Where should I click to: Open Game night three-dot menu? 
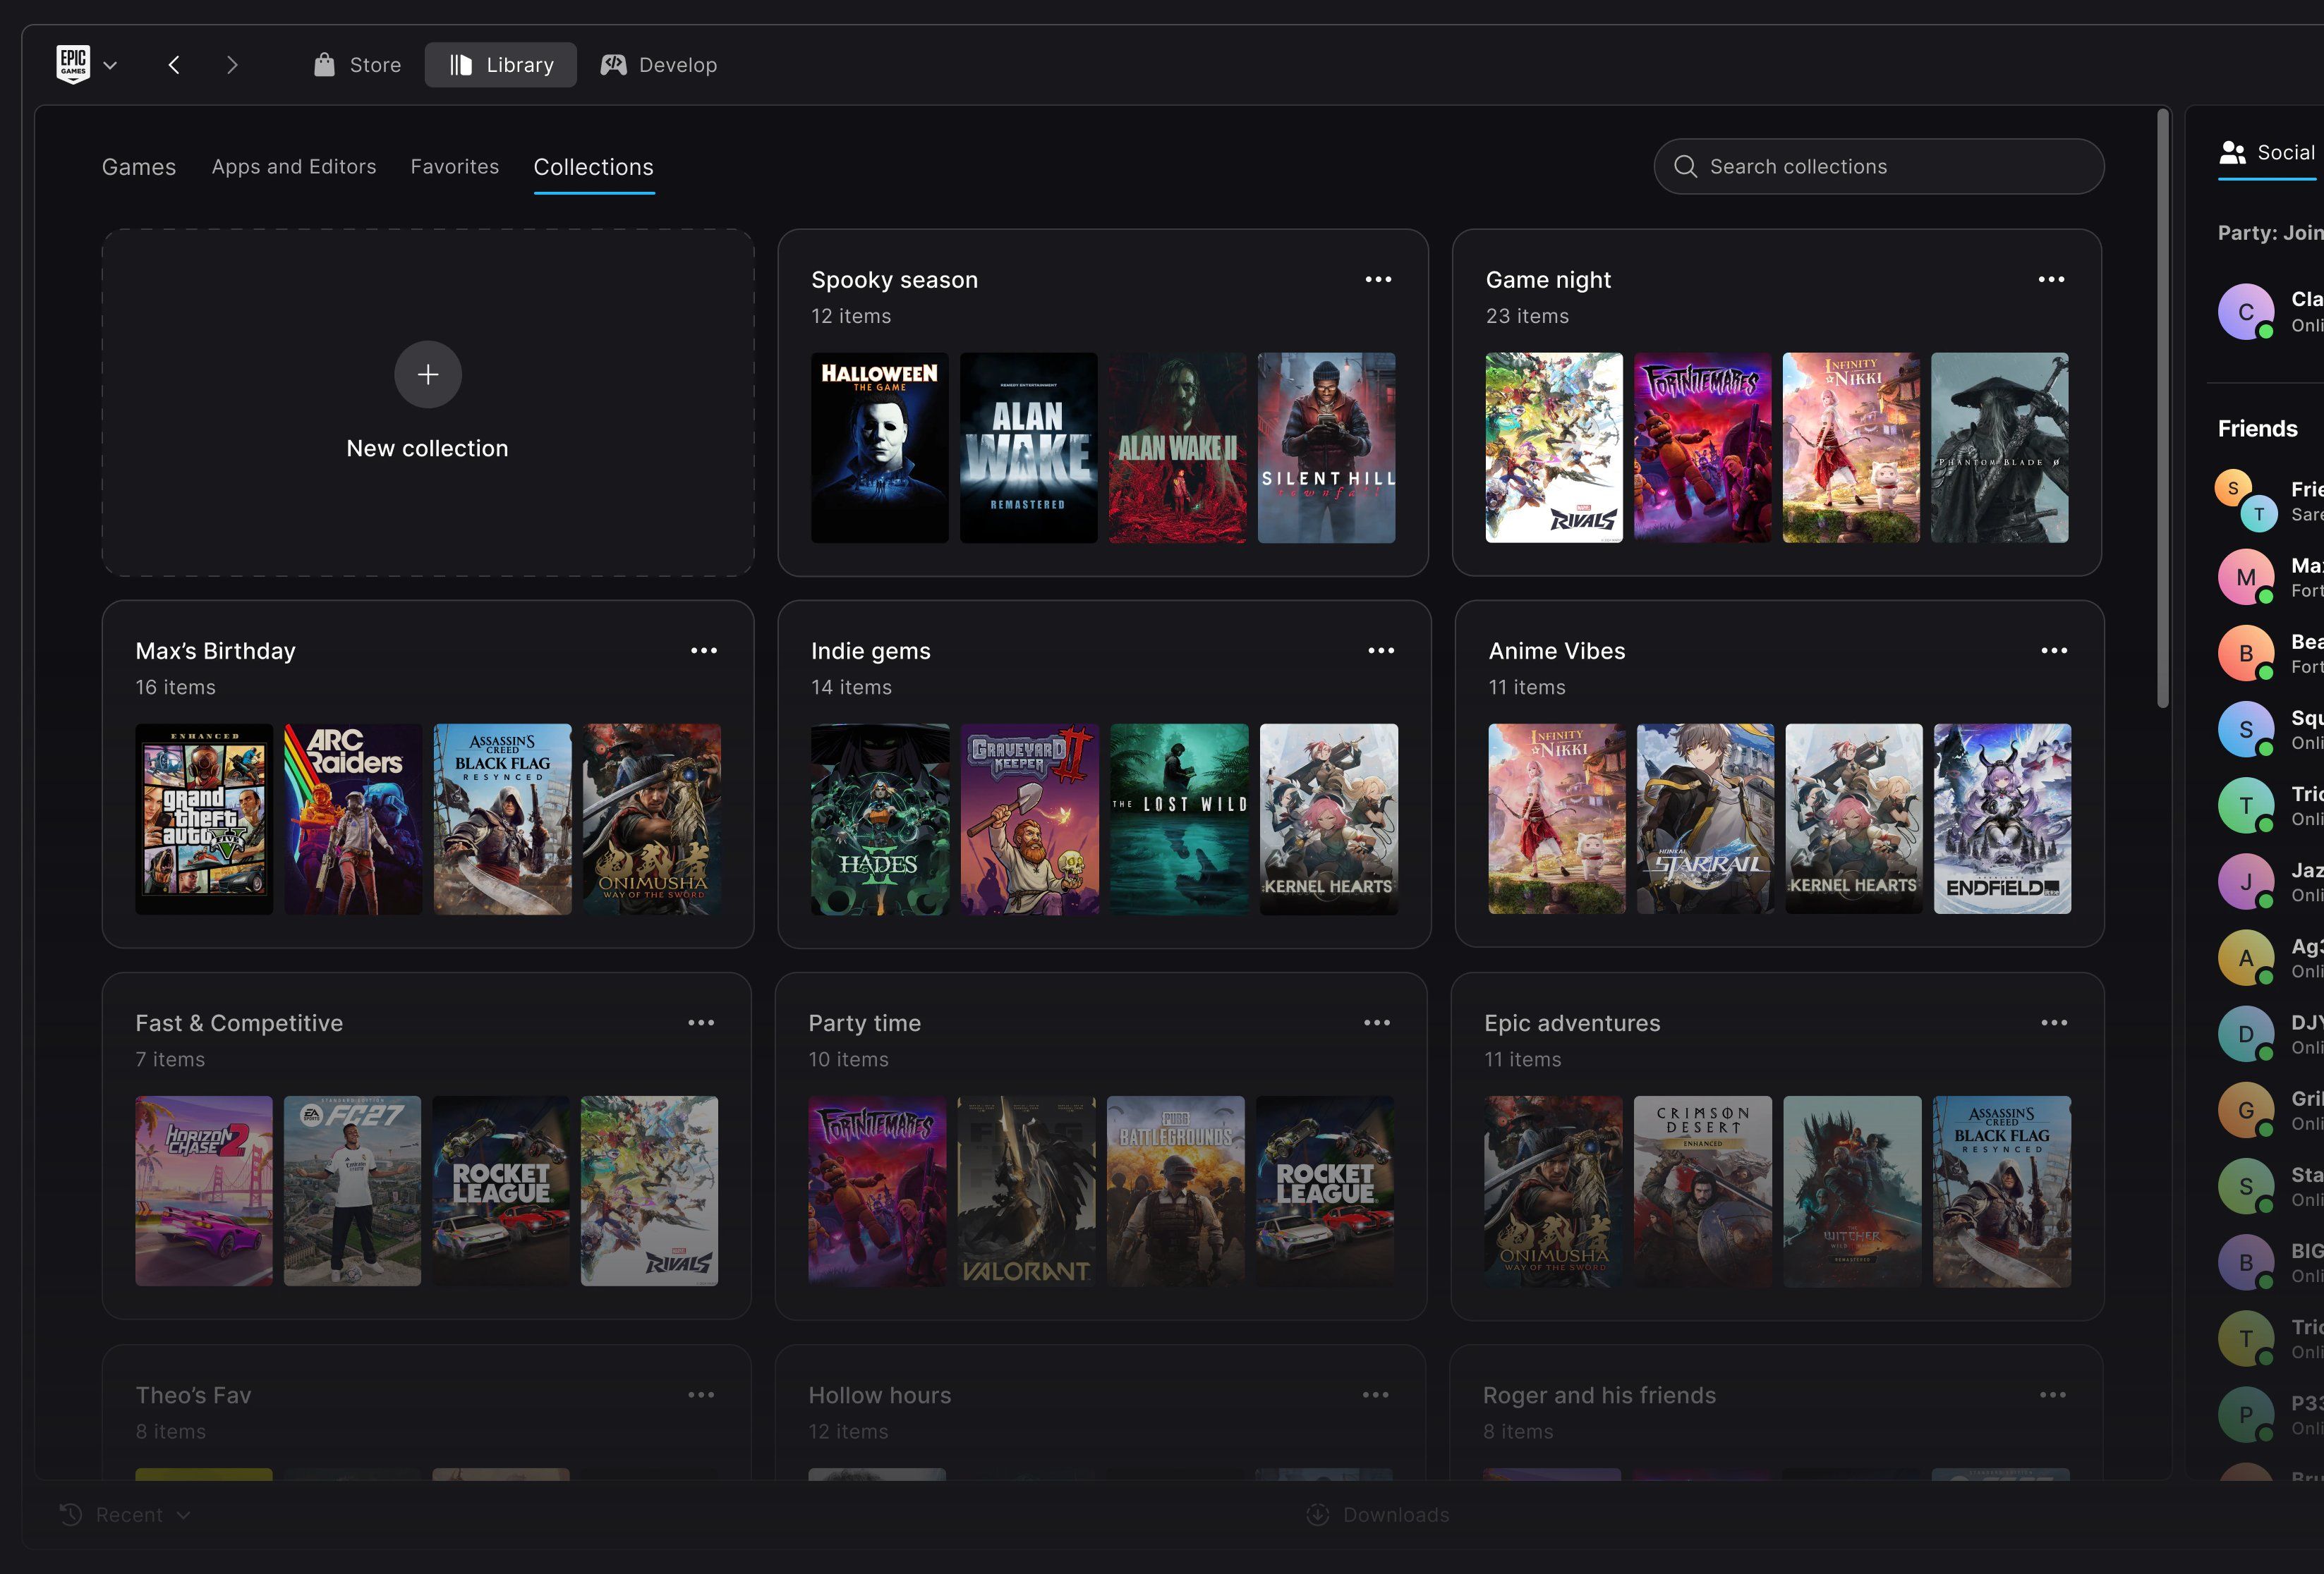(2051, 280)
